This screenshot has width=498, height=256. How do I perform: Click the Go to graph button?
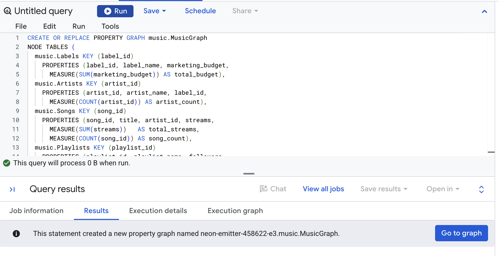coord(461,233)
